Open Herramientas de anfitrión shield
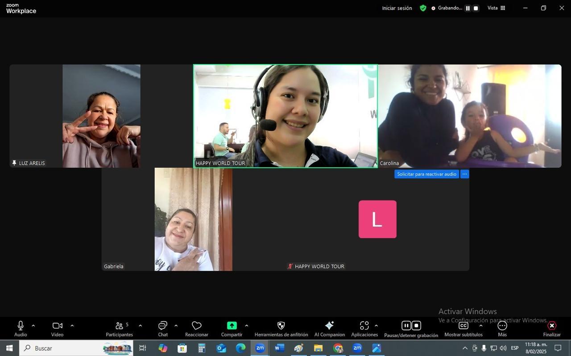Image resolution: width=571 pixels, height=356 pixels. click(x=281, y=328)
